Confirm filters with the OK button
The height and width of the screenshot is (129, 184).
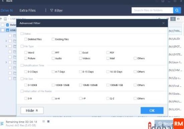click(152, 110)
